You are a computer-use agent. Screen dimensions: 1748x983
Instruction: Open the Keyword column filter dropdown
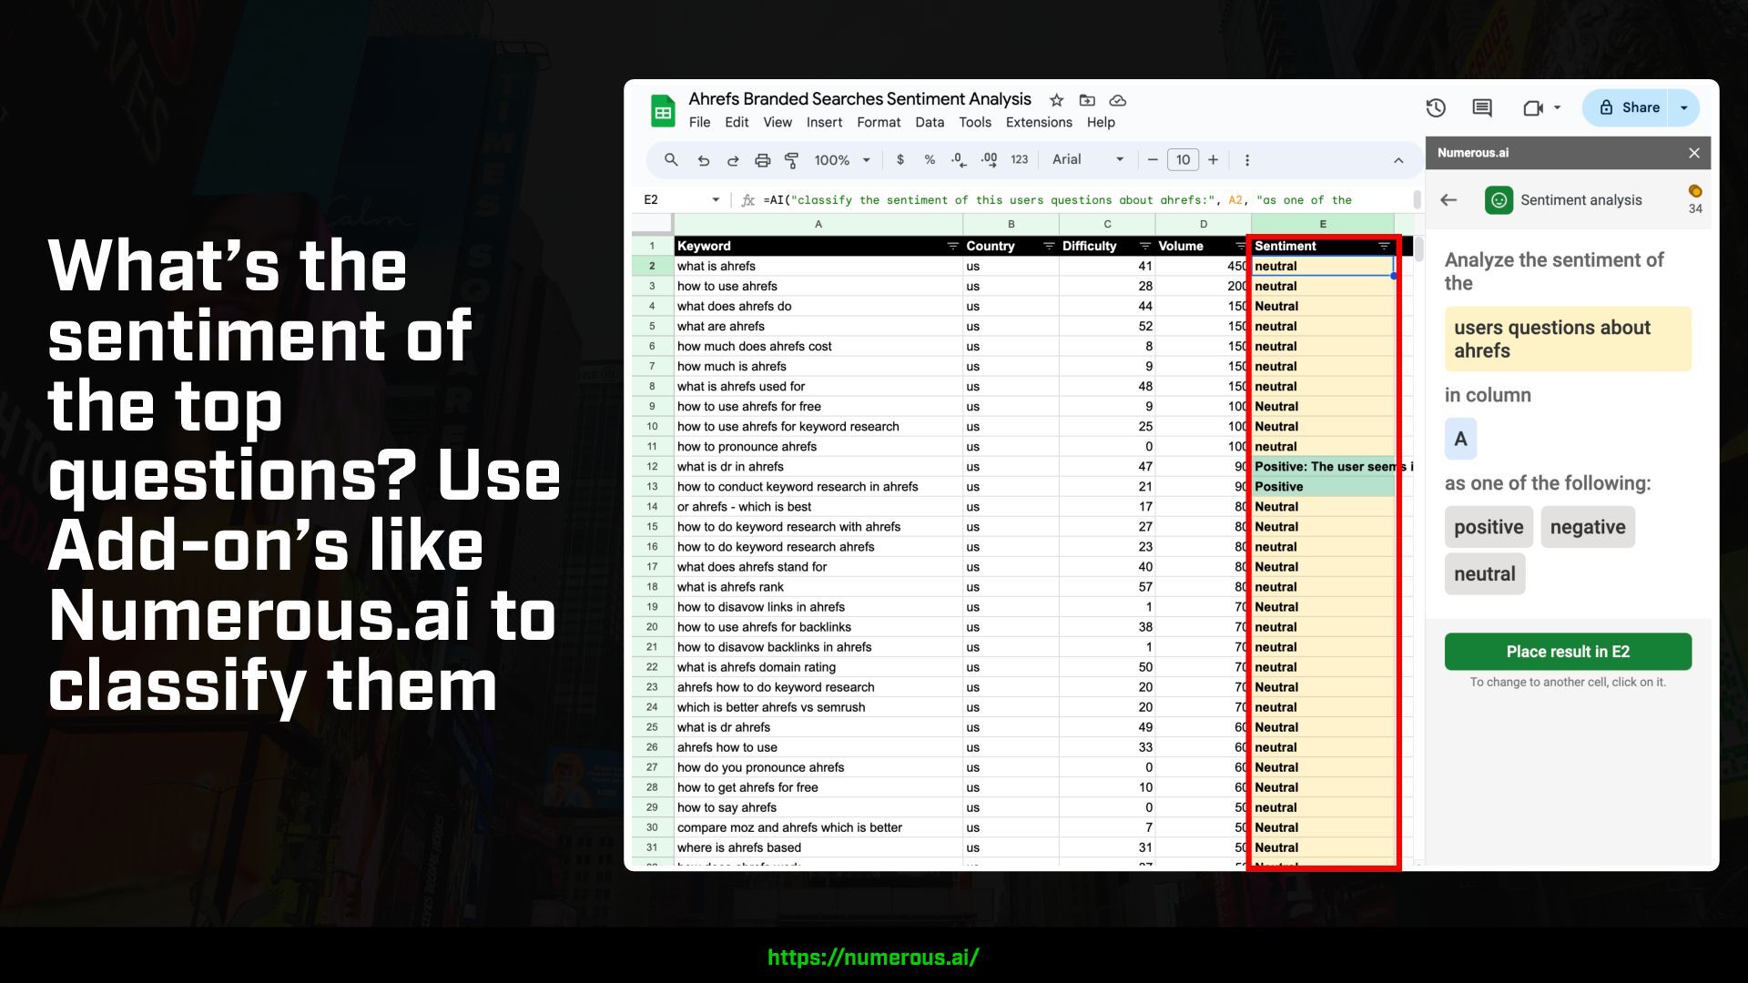coord(952,247)
